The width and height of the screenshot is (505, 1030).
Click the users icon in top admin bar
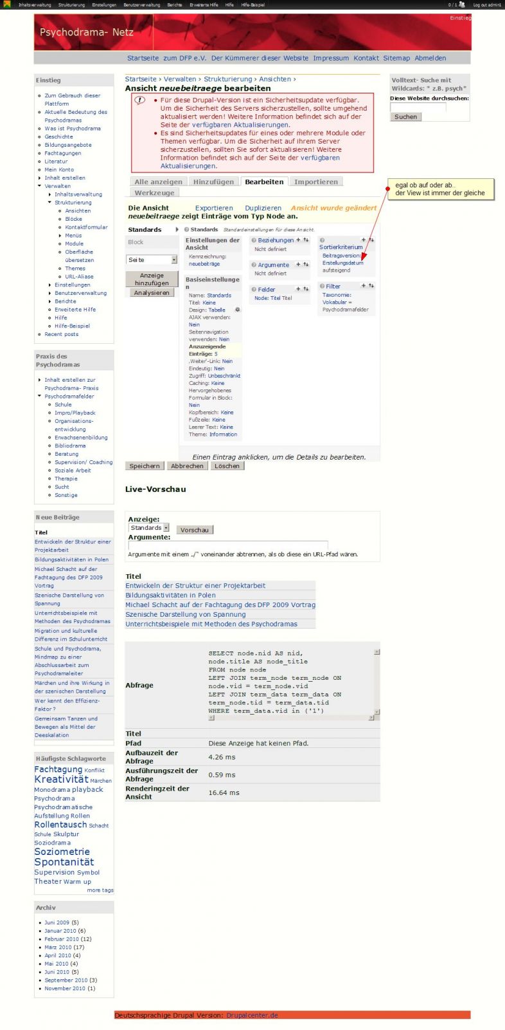click(x=461, y=5)
